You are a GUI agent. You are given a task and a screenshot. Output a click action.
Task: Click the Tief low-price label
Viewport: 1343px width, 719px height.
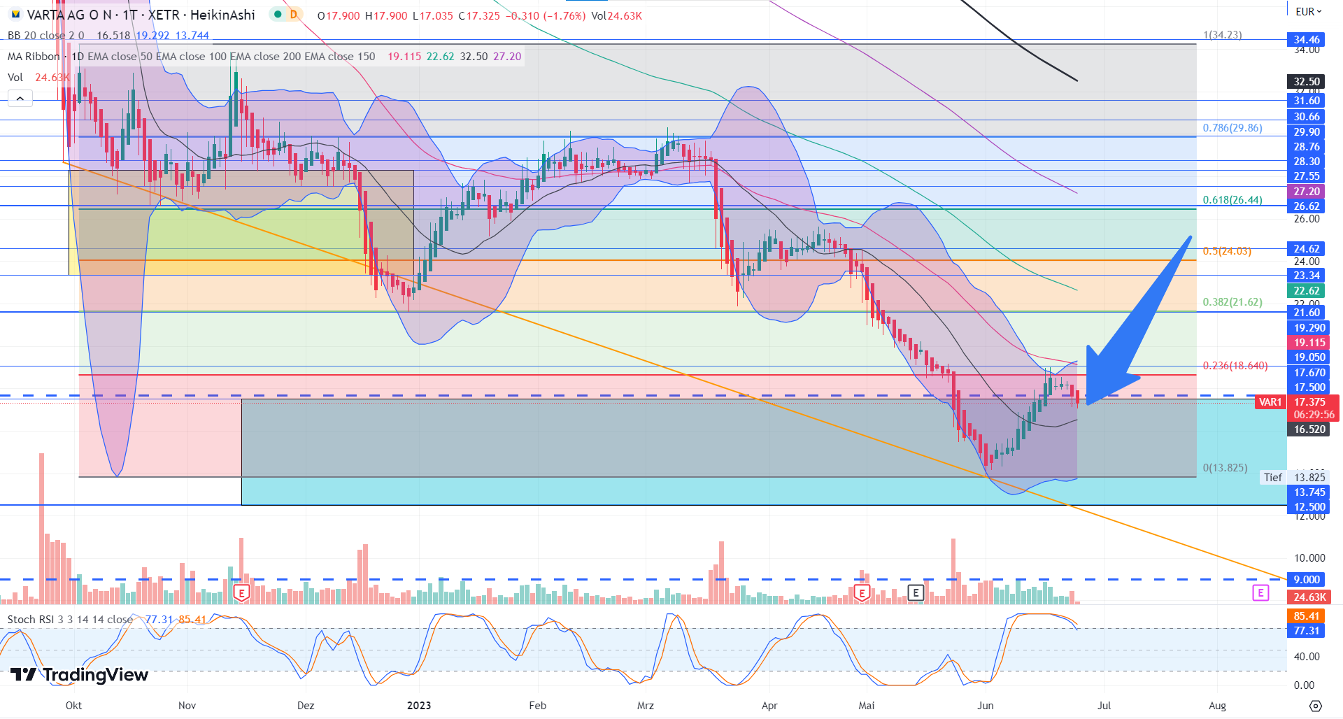[x=1273, y=478]
